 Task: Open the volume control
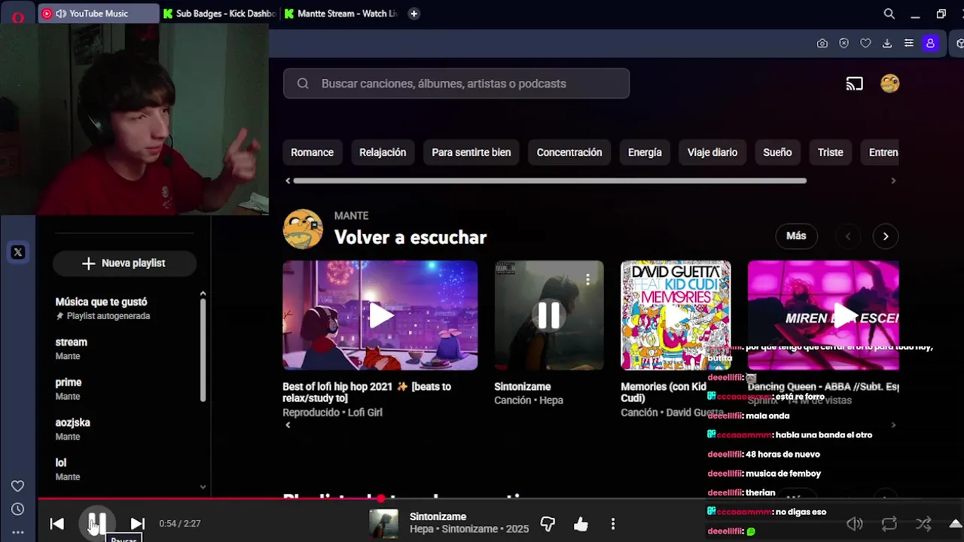(x=855, y=524)
